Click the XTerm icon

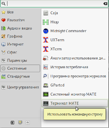[46, 49]
